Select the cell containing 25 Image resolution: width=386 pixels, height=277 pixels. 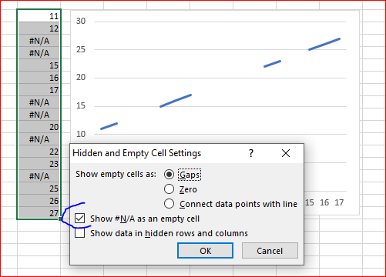tap(39, 189)
